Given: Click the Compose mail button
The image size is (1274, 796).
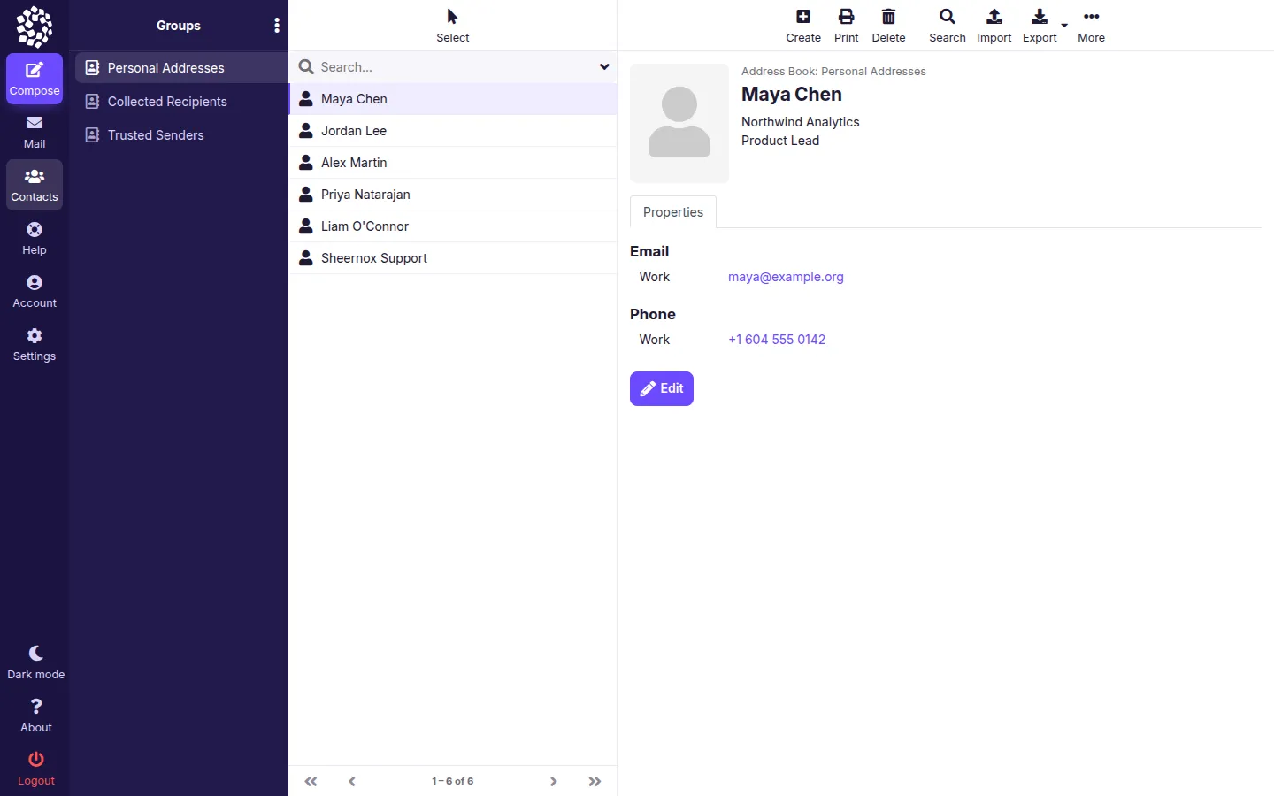Looking at the screenshot, I should point(35,79).
